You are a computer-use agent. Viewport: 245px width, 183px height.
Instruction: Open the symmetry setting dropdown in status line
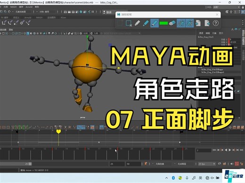point(47,12)
